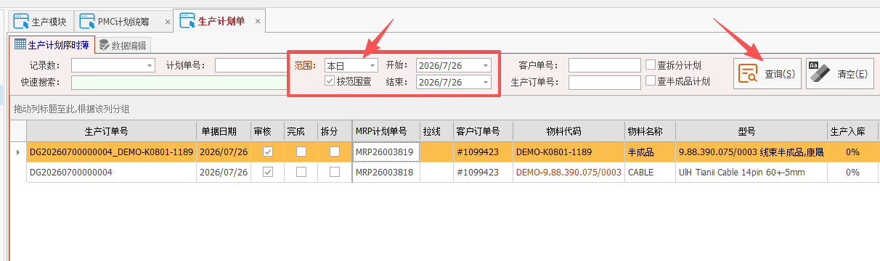Sort by MRP计划单号 column header
The width and height of the screenshot is (880, 261).
(386, 131)
